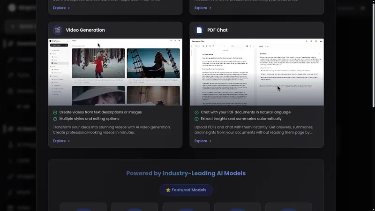Click 'Powered by Industry-Leading AI Models' heading
This screenshot has height=211, width=375.
(x=186, y=173)
